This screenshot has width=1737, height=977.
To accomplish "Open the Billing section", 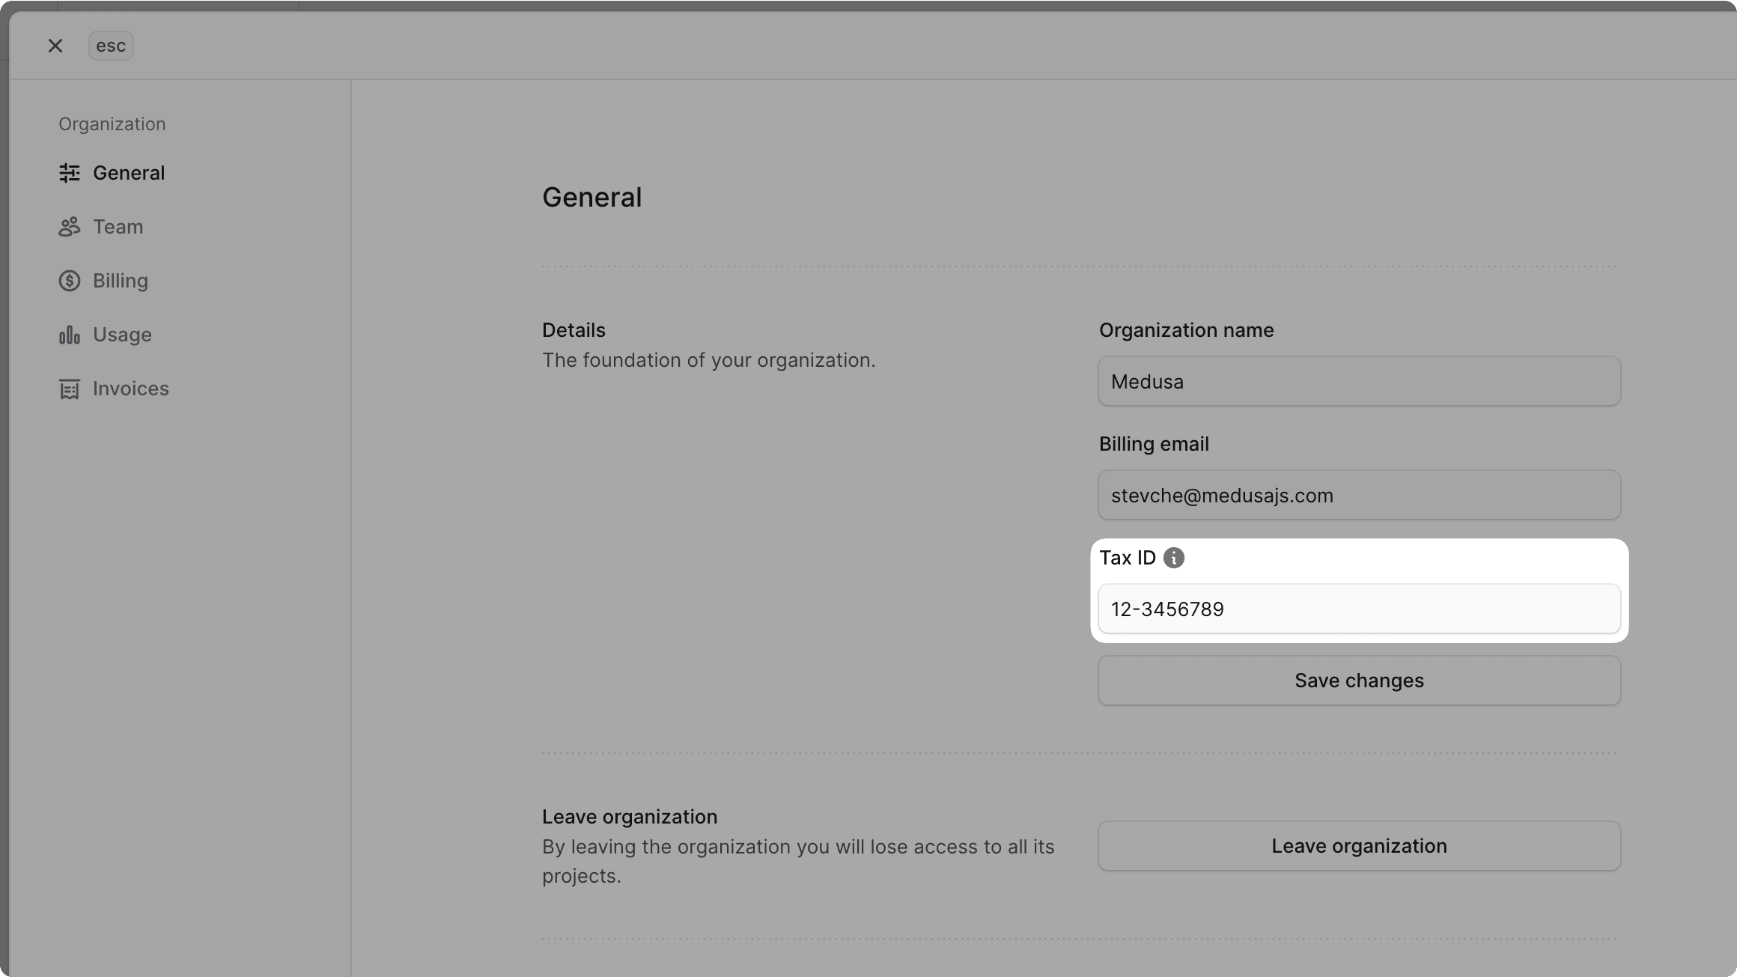I will pos(104,281).
